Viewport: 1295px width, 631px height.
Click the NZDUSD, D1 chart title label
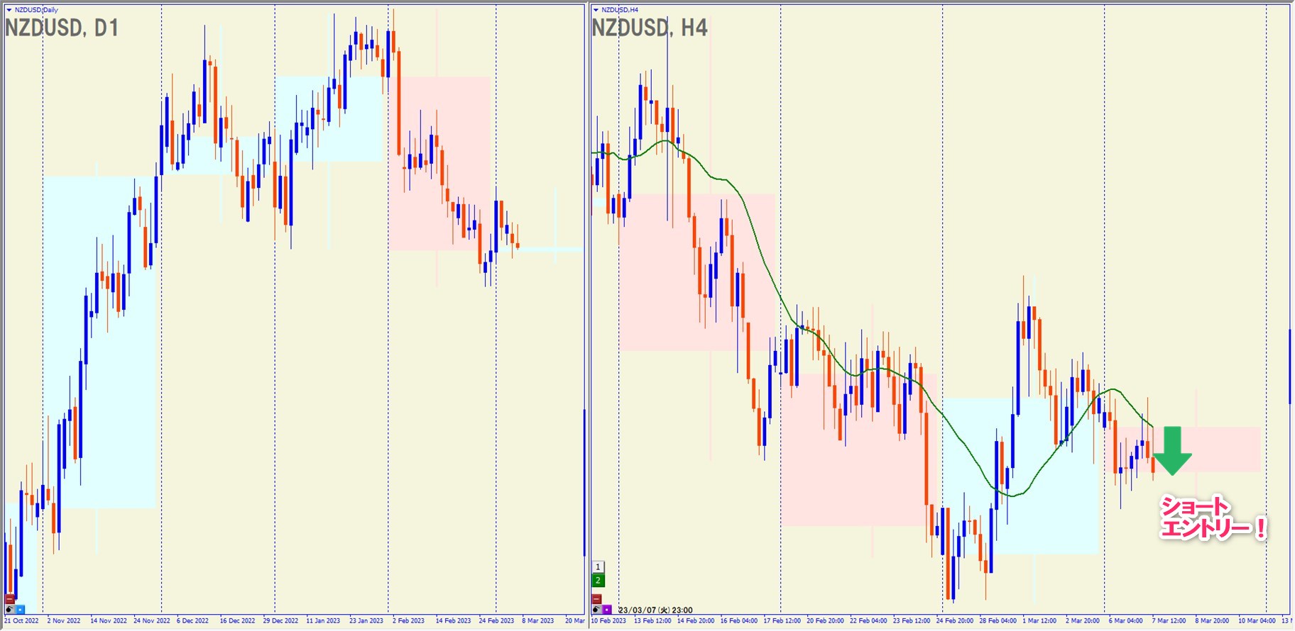(x=62, y=28)
